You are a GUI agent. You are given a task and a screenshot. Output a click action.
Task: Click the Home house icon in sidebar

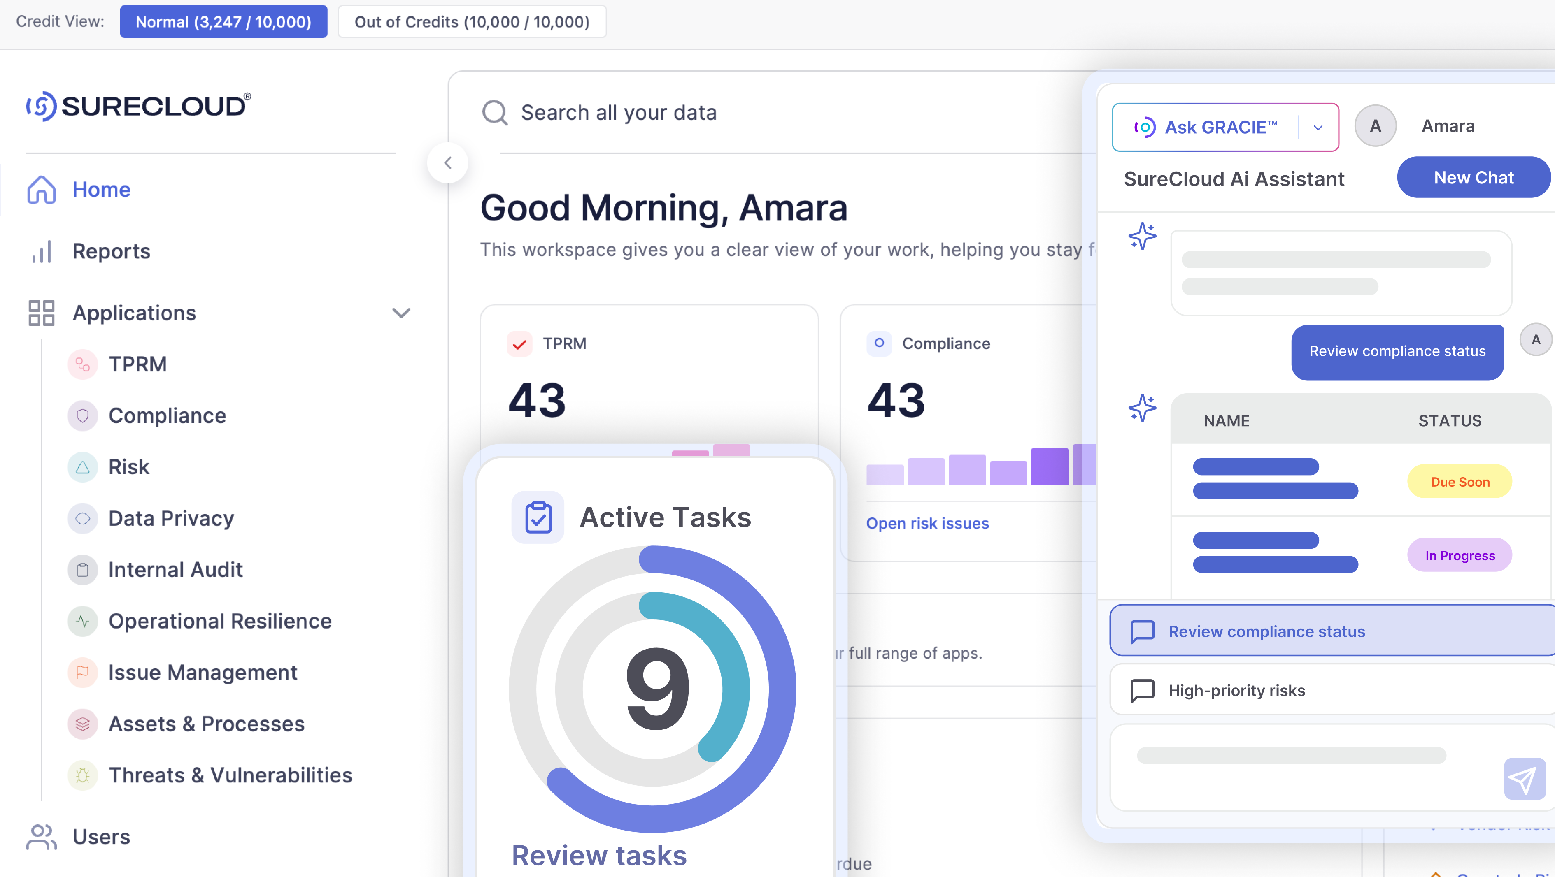point(41,189)
